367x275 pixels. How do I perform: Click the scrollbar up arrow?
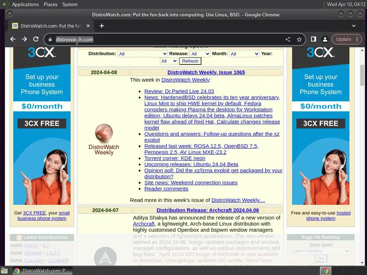tap(362, 50)
